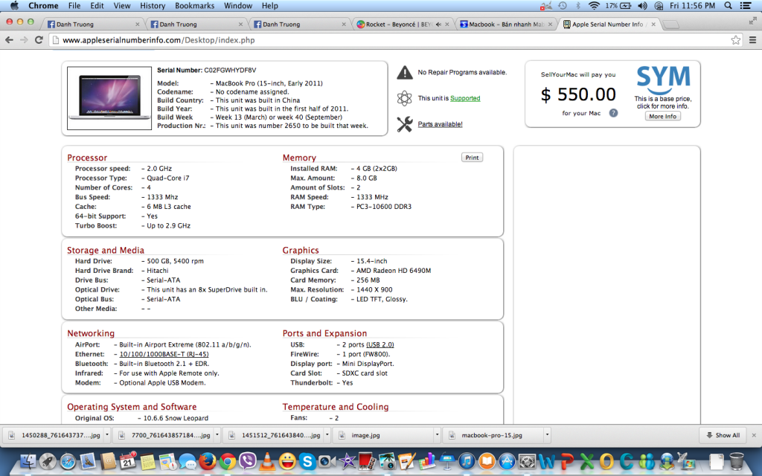Click the Wi-Fi icon in the menu bar
The width and height of the screenshot is (762, 476).
pos(594,6)
